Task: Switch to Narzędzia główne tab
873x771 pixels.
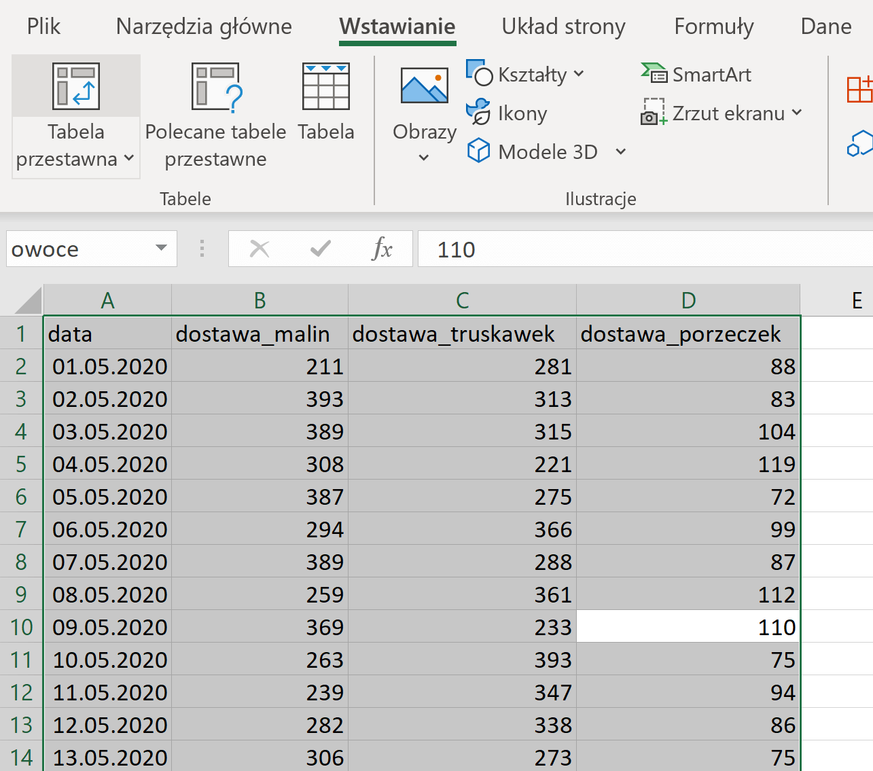Action: click(x=204, y=26)
